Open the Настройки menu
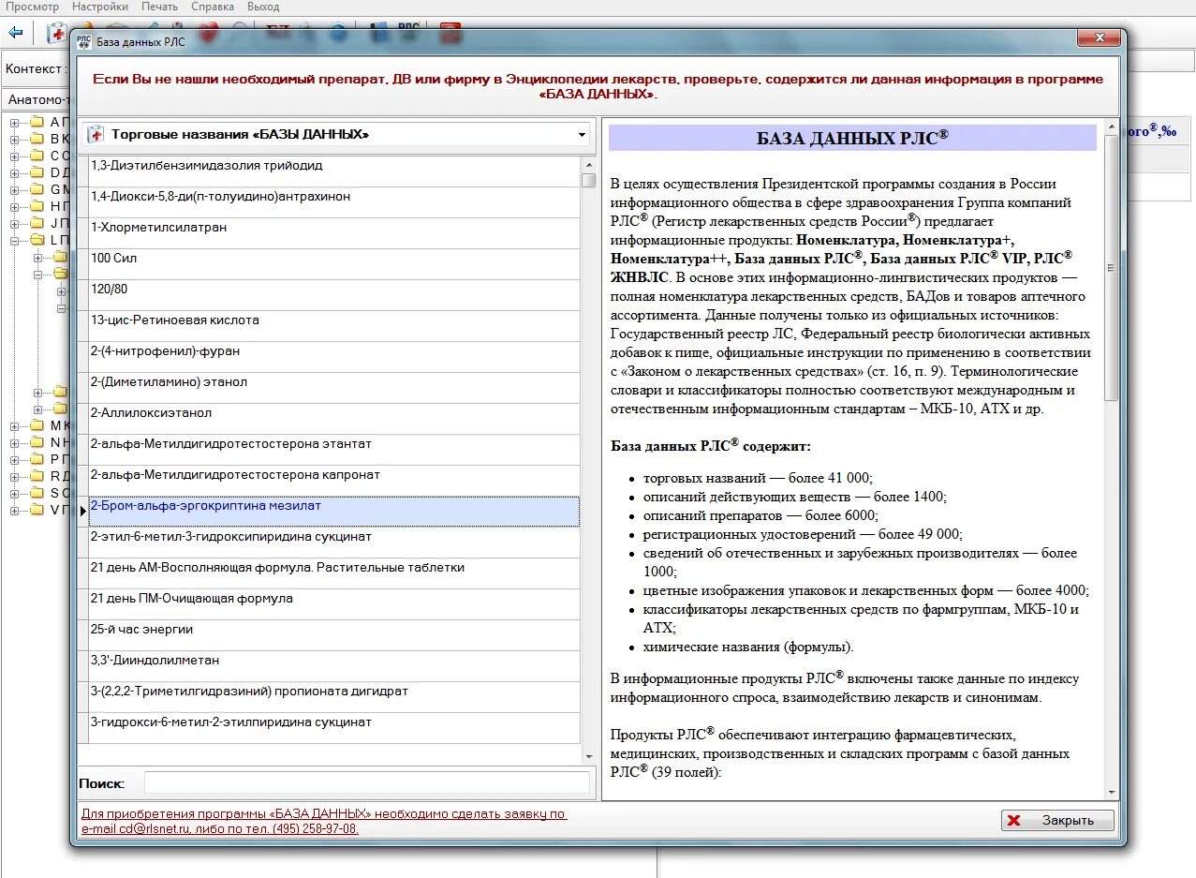The image size is (1196, 878). click(99, 7)
